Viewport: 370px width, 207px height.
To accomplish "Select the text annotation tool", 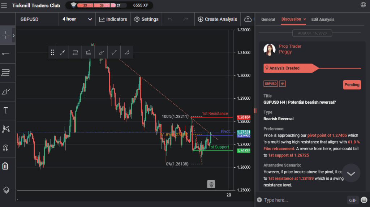I will tap(6, 111).
